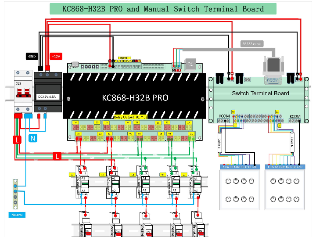316x237 pixels.
Task: Click the right KCOM label
Action: 295,116
